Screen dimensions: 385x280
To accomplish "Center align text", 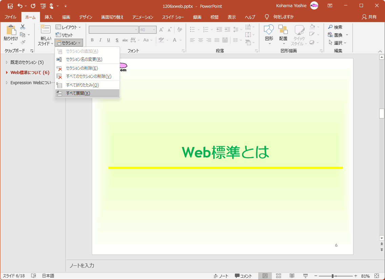I will pyautogui.click(x=201, y=40).
